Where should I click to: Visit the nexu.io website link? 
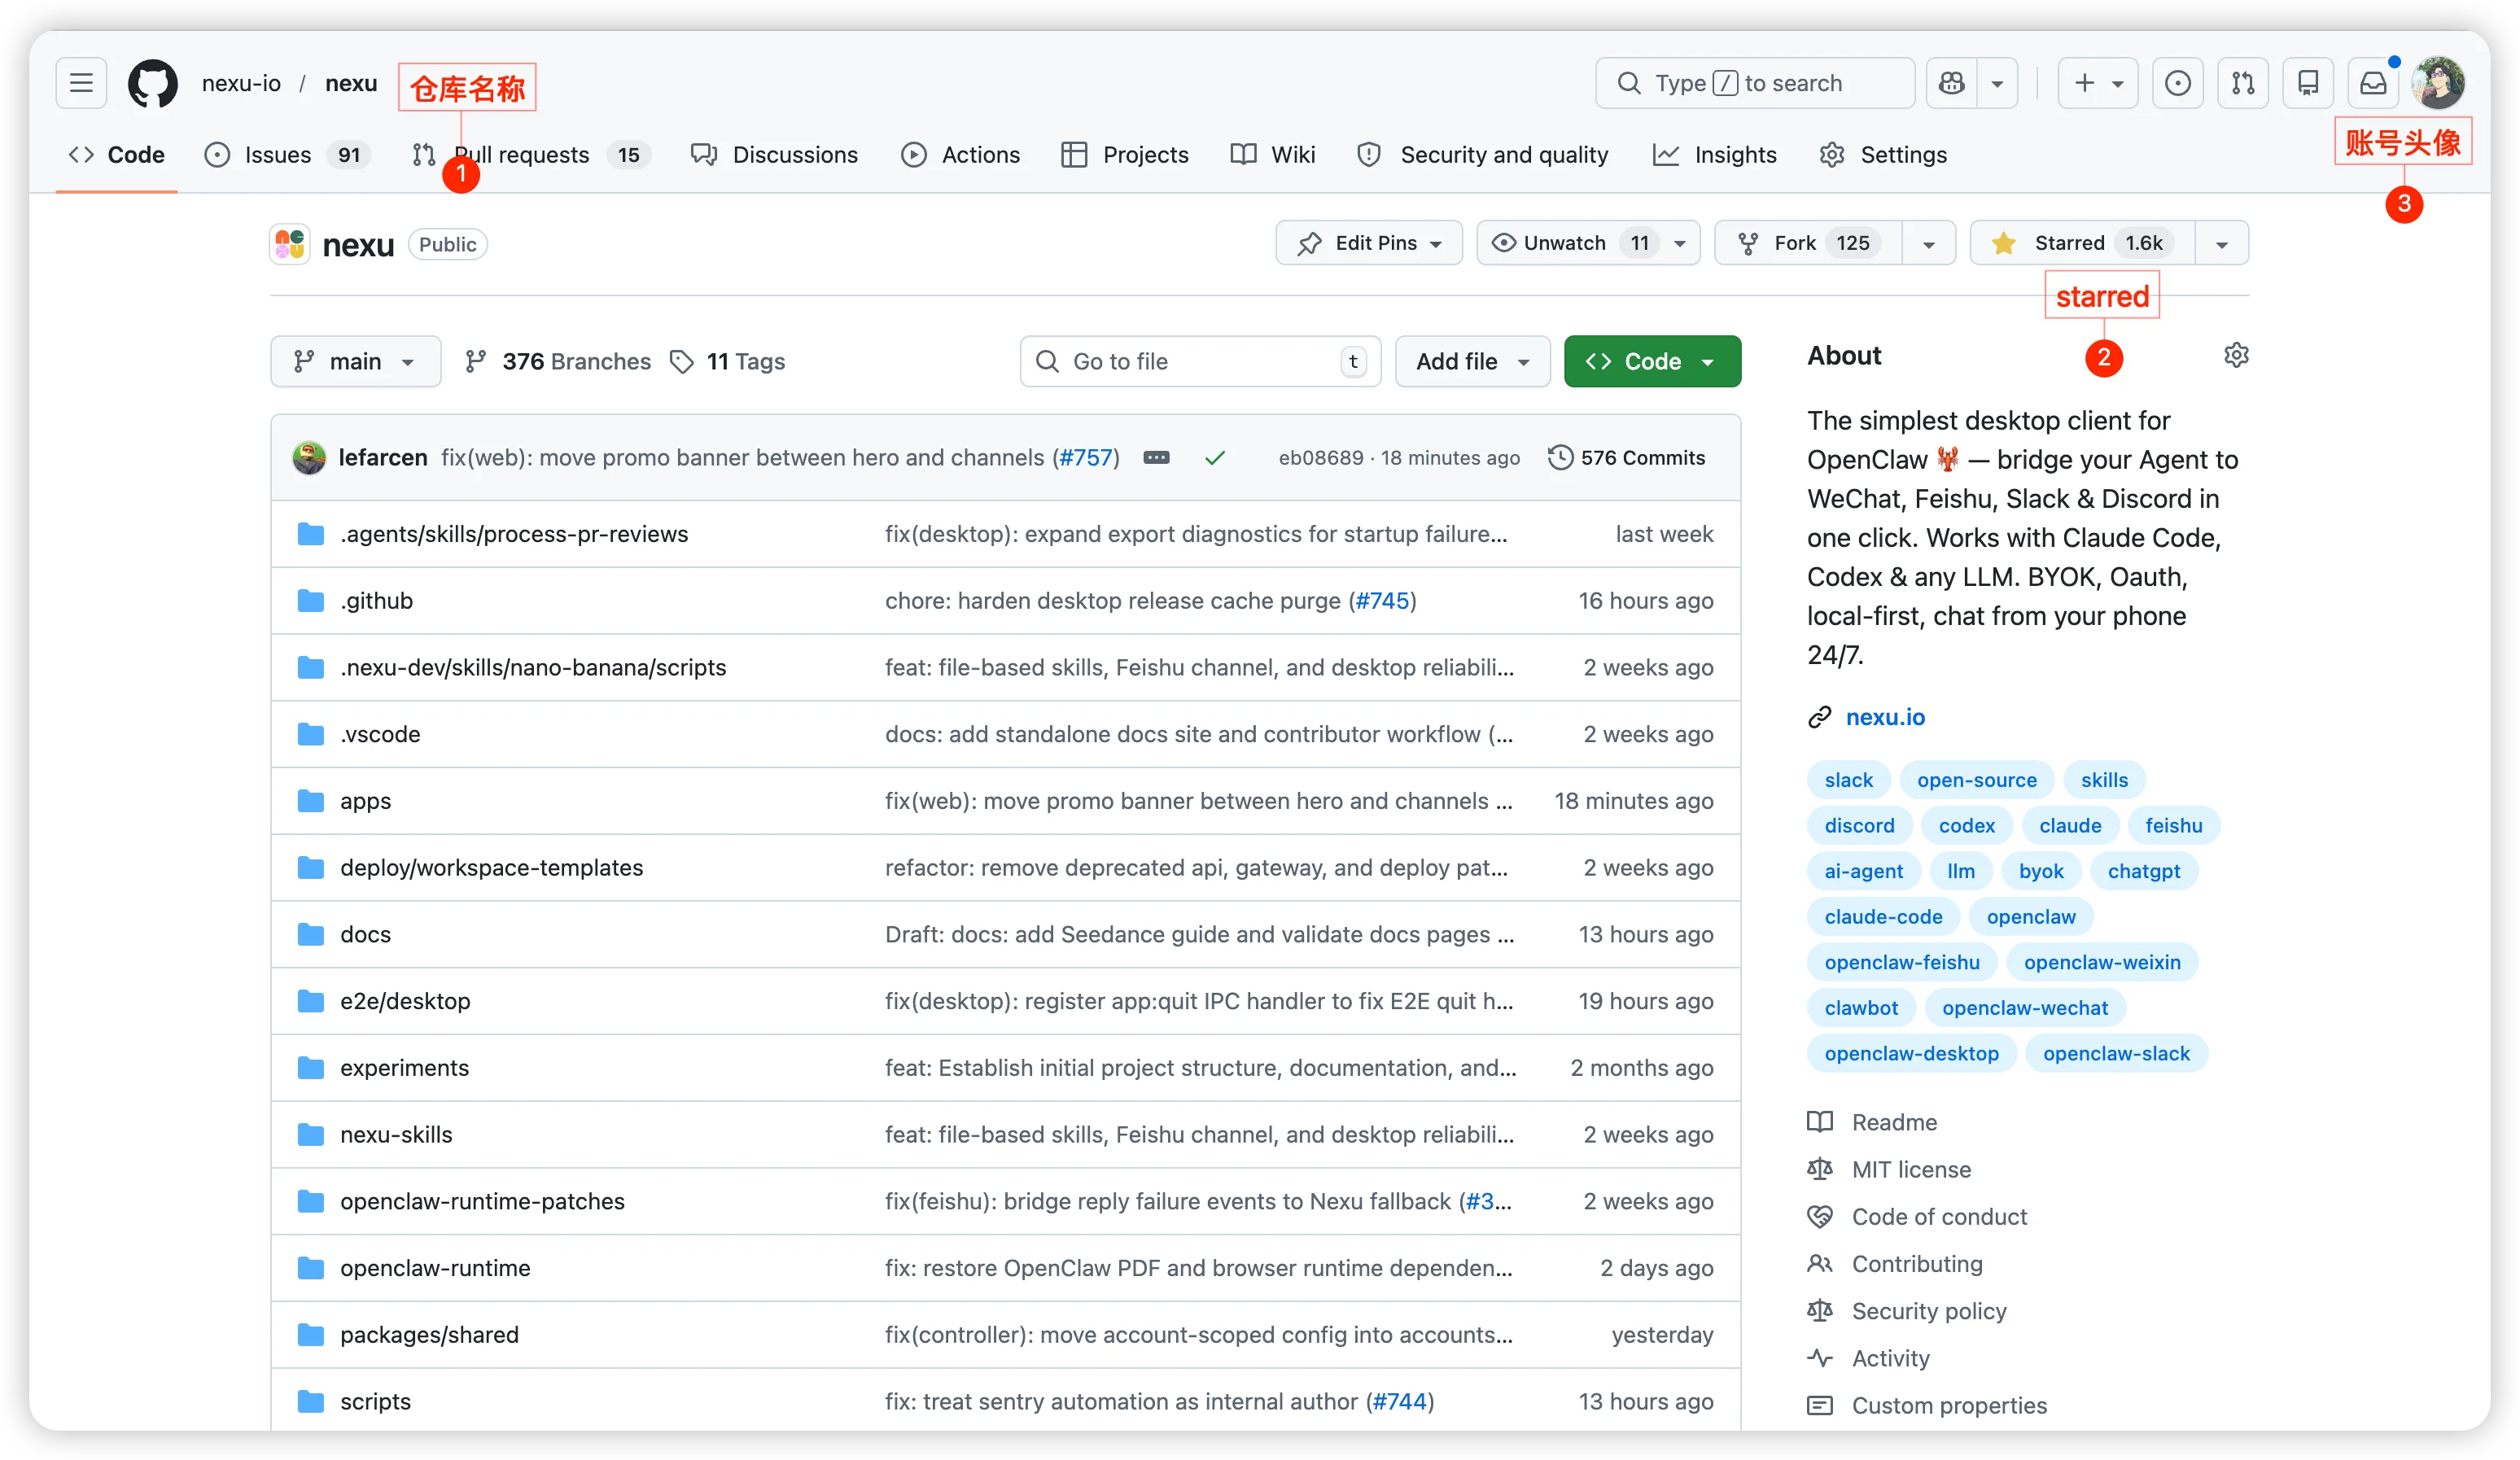[x=1885, y=716]
